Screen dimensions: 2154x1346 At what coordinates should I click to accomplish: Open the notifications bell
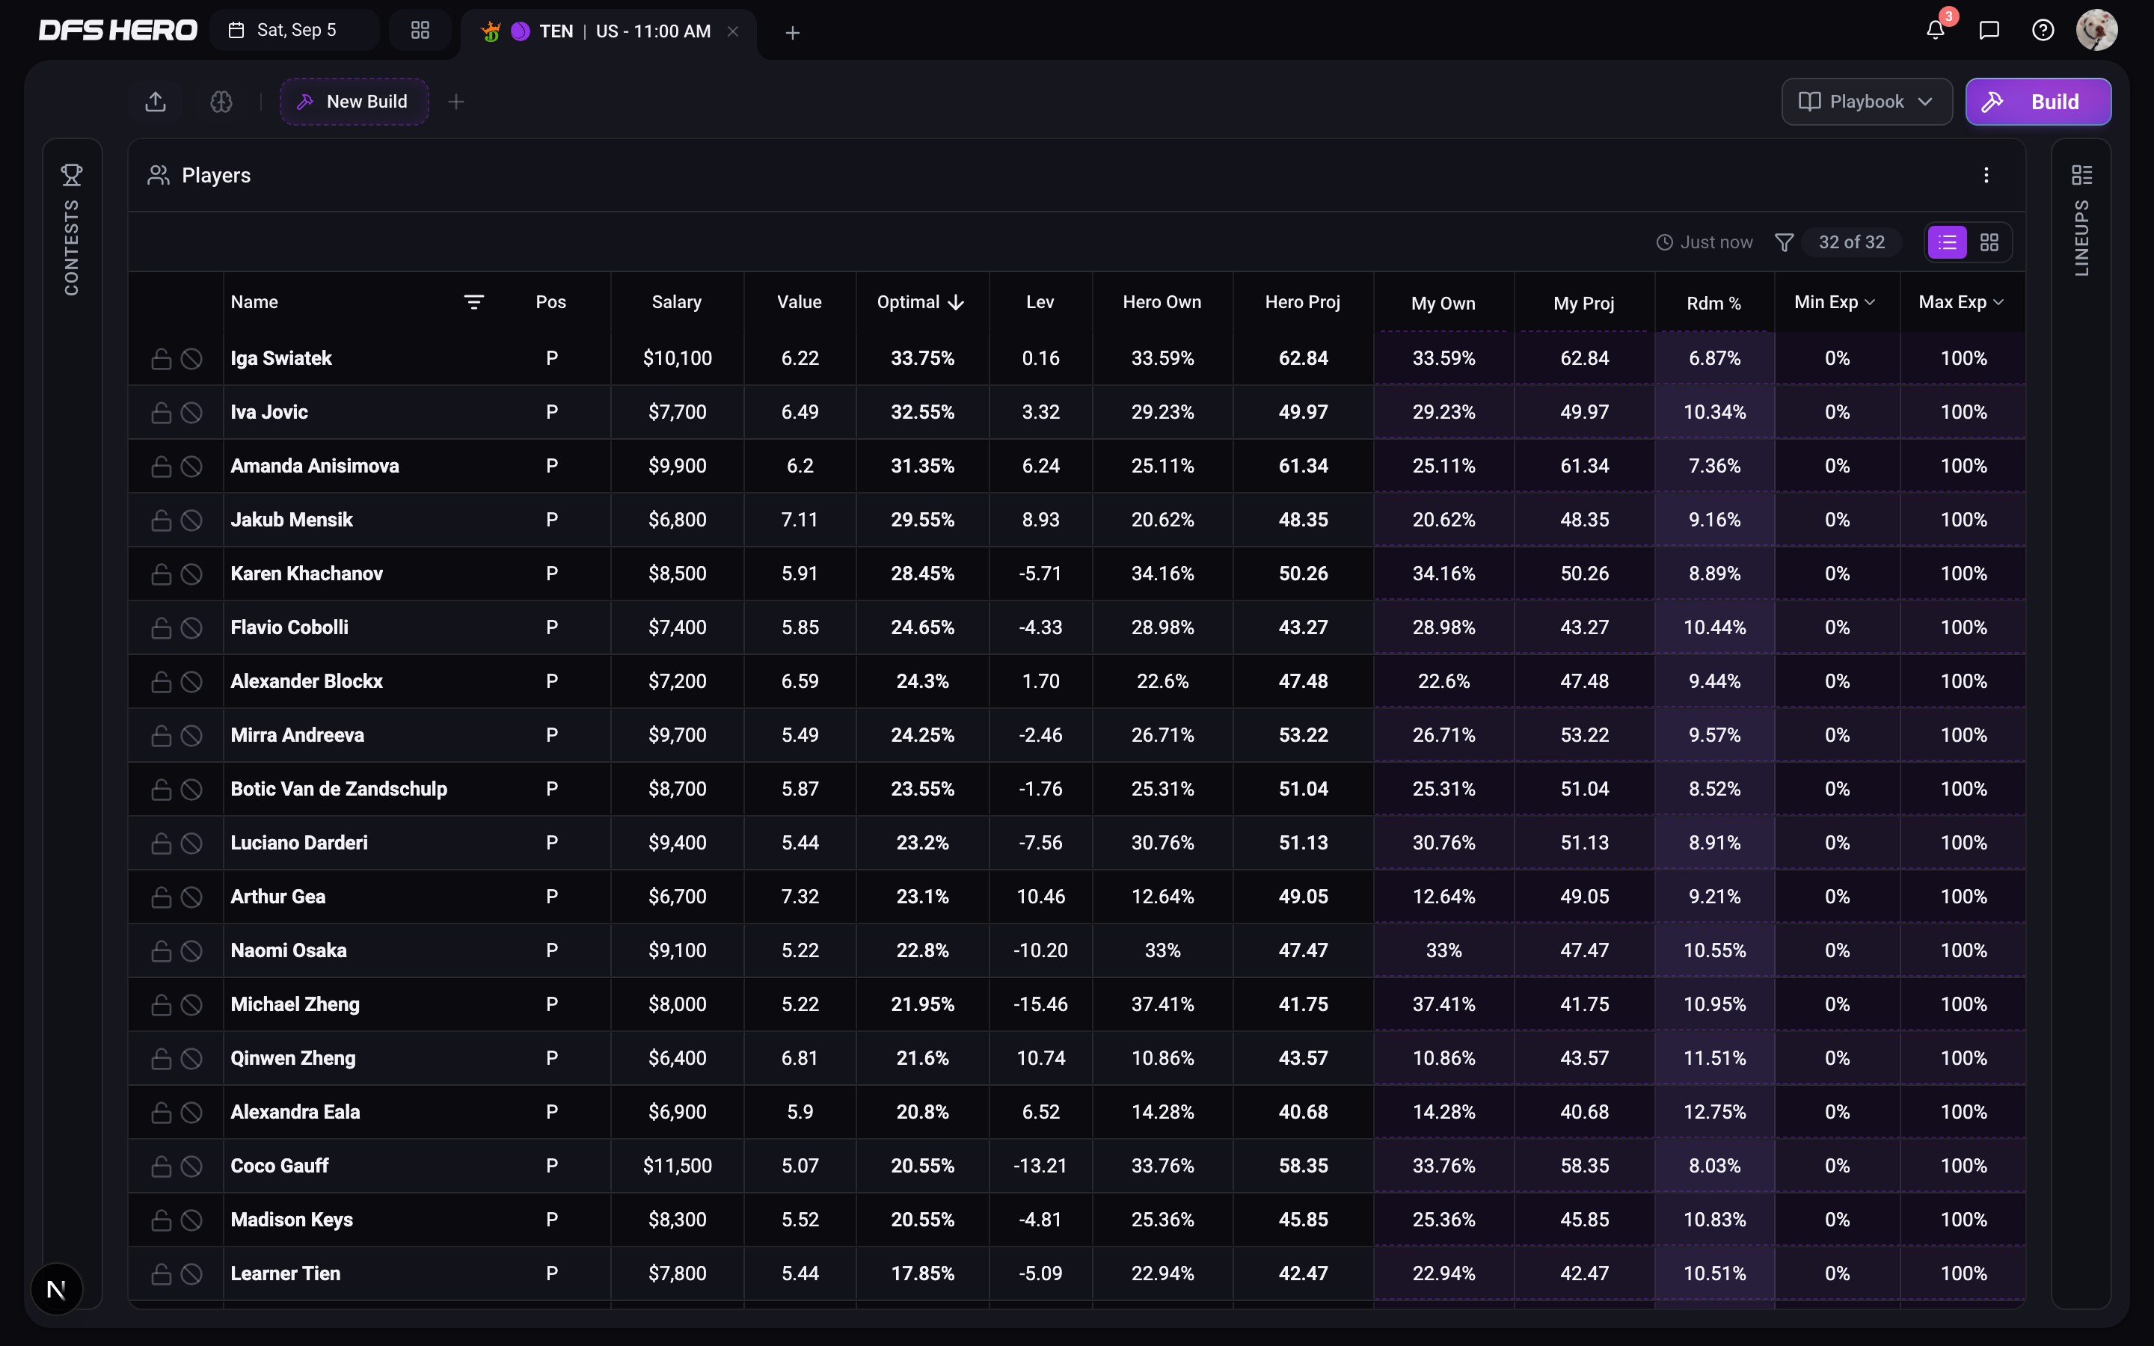click(1935, 30)
